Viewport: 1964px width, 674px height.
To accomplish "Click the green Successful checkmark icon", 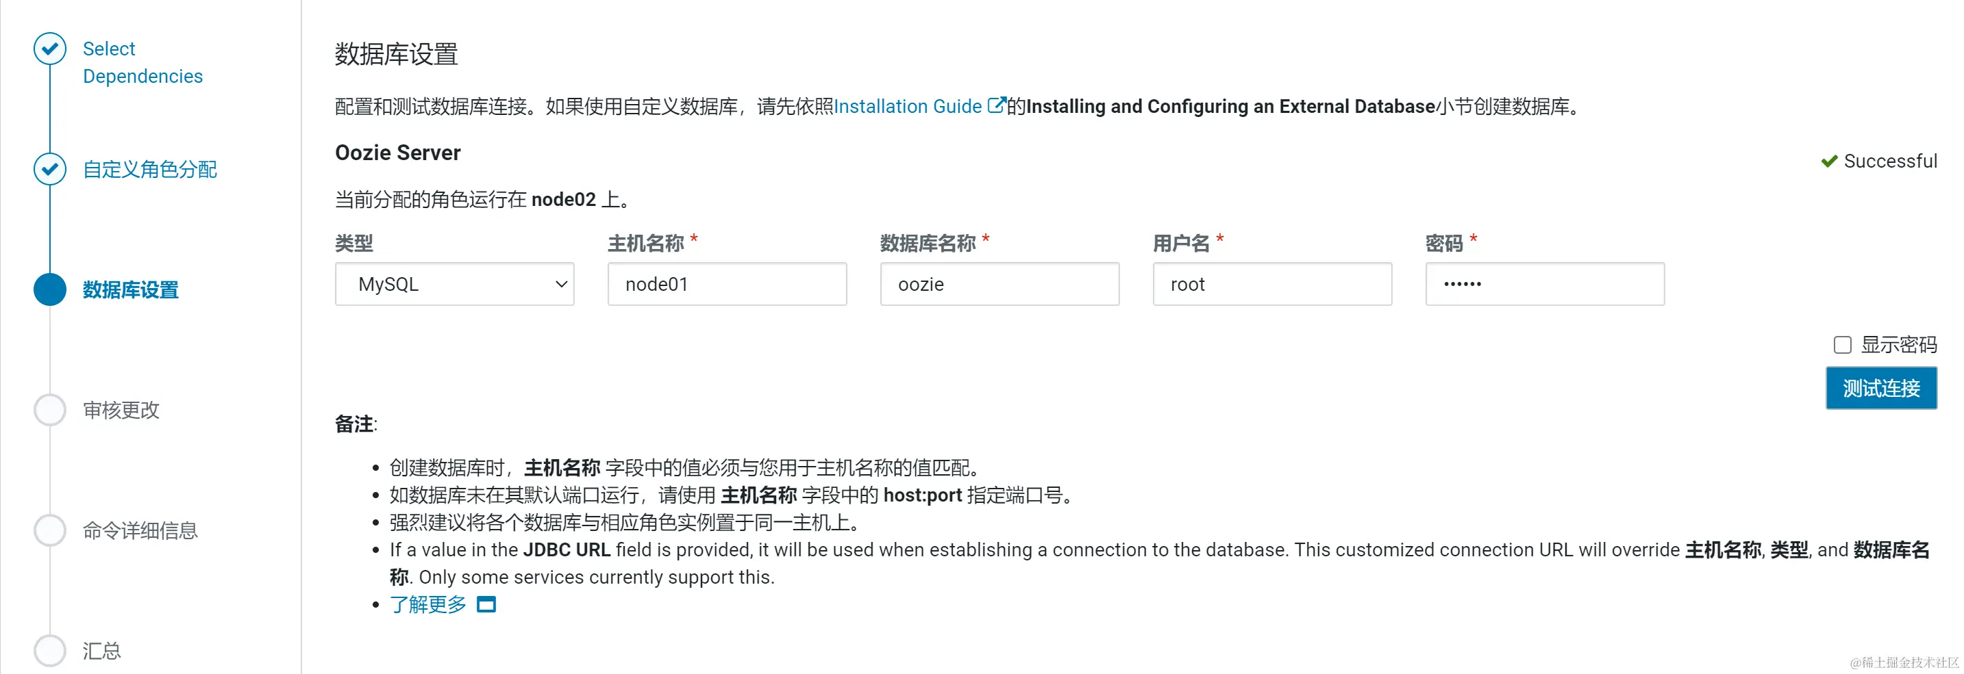I will 1829,160.
